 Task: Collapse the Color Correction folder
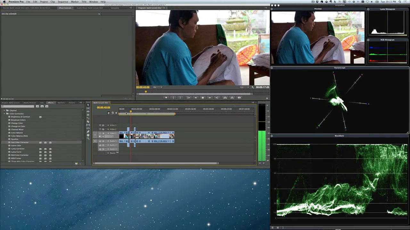point(4,114)
